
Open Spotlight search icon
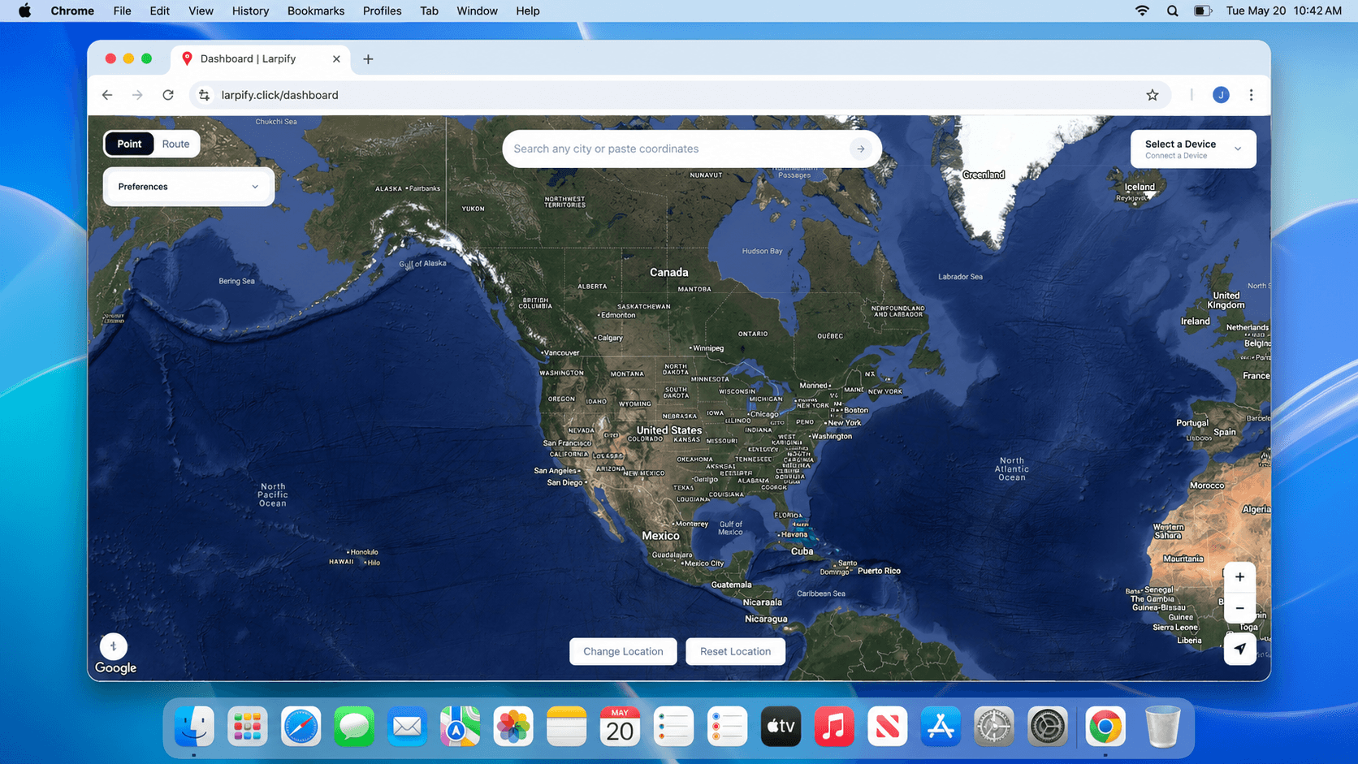point(1172,11)
